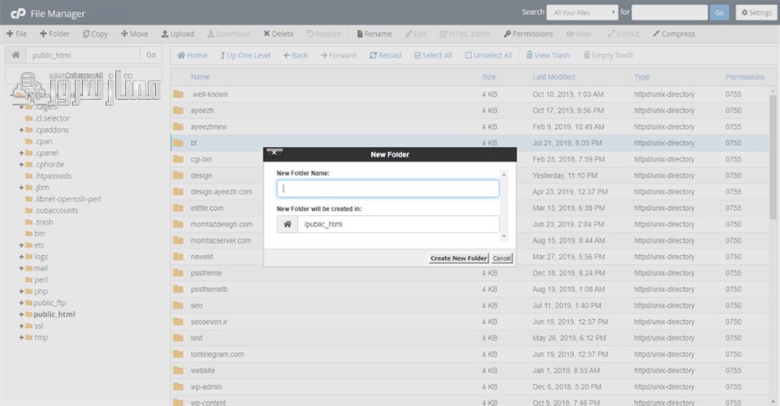Close the New Folder dialog with X
Viewport: 780px width, 406px height.
click(x=274, y=153)
